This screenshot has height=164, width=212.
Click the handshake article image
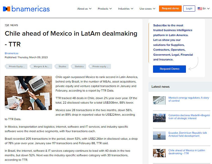28,93
